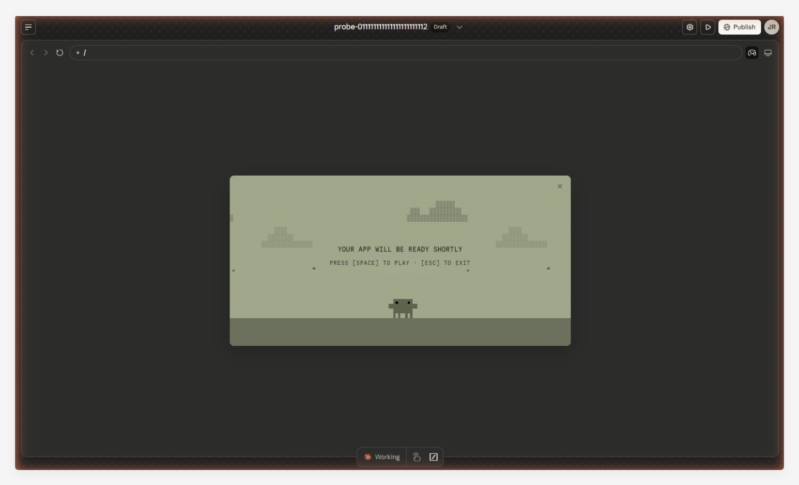Select the Draft status badge
Viewport: 799px width, 485px height.
440,27
